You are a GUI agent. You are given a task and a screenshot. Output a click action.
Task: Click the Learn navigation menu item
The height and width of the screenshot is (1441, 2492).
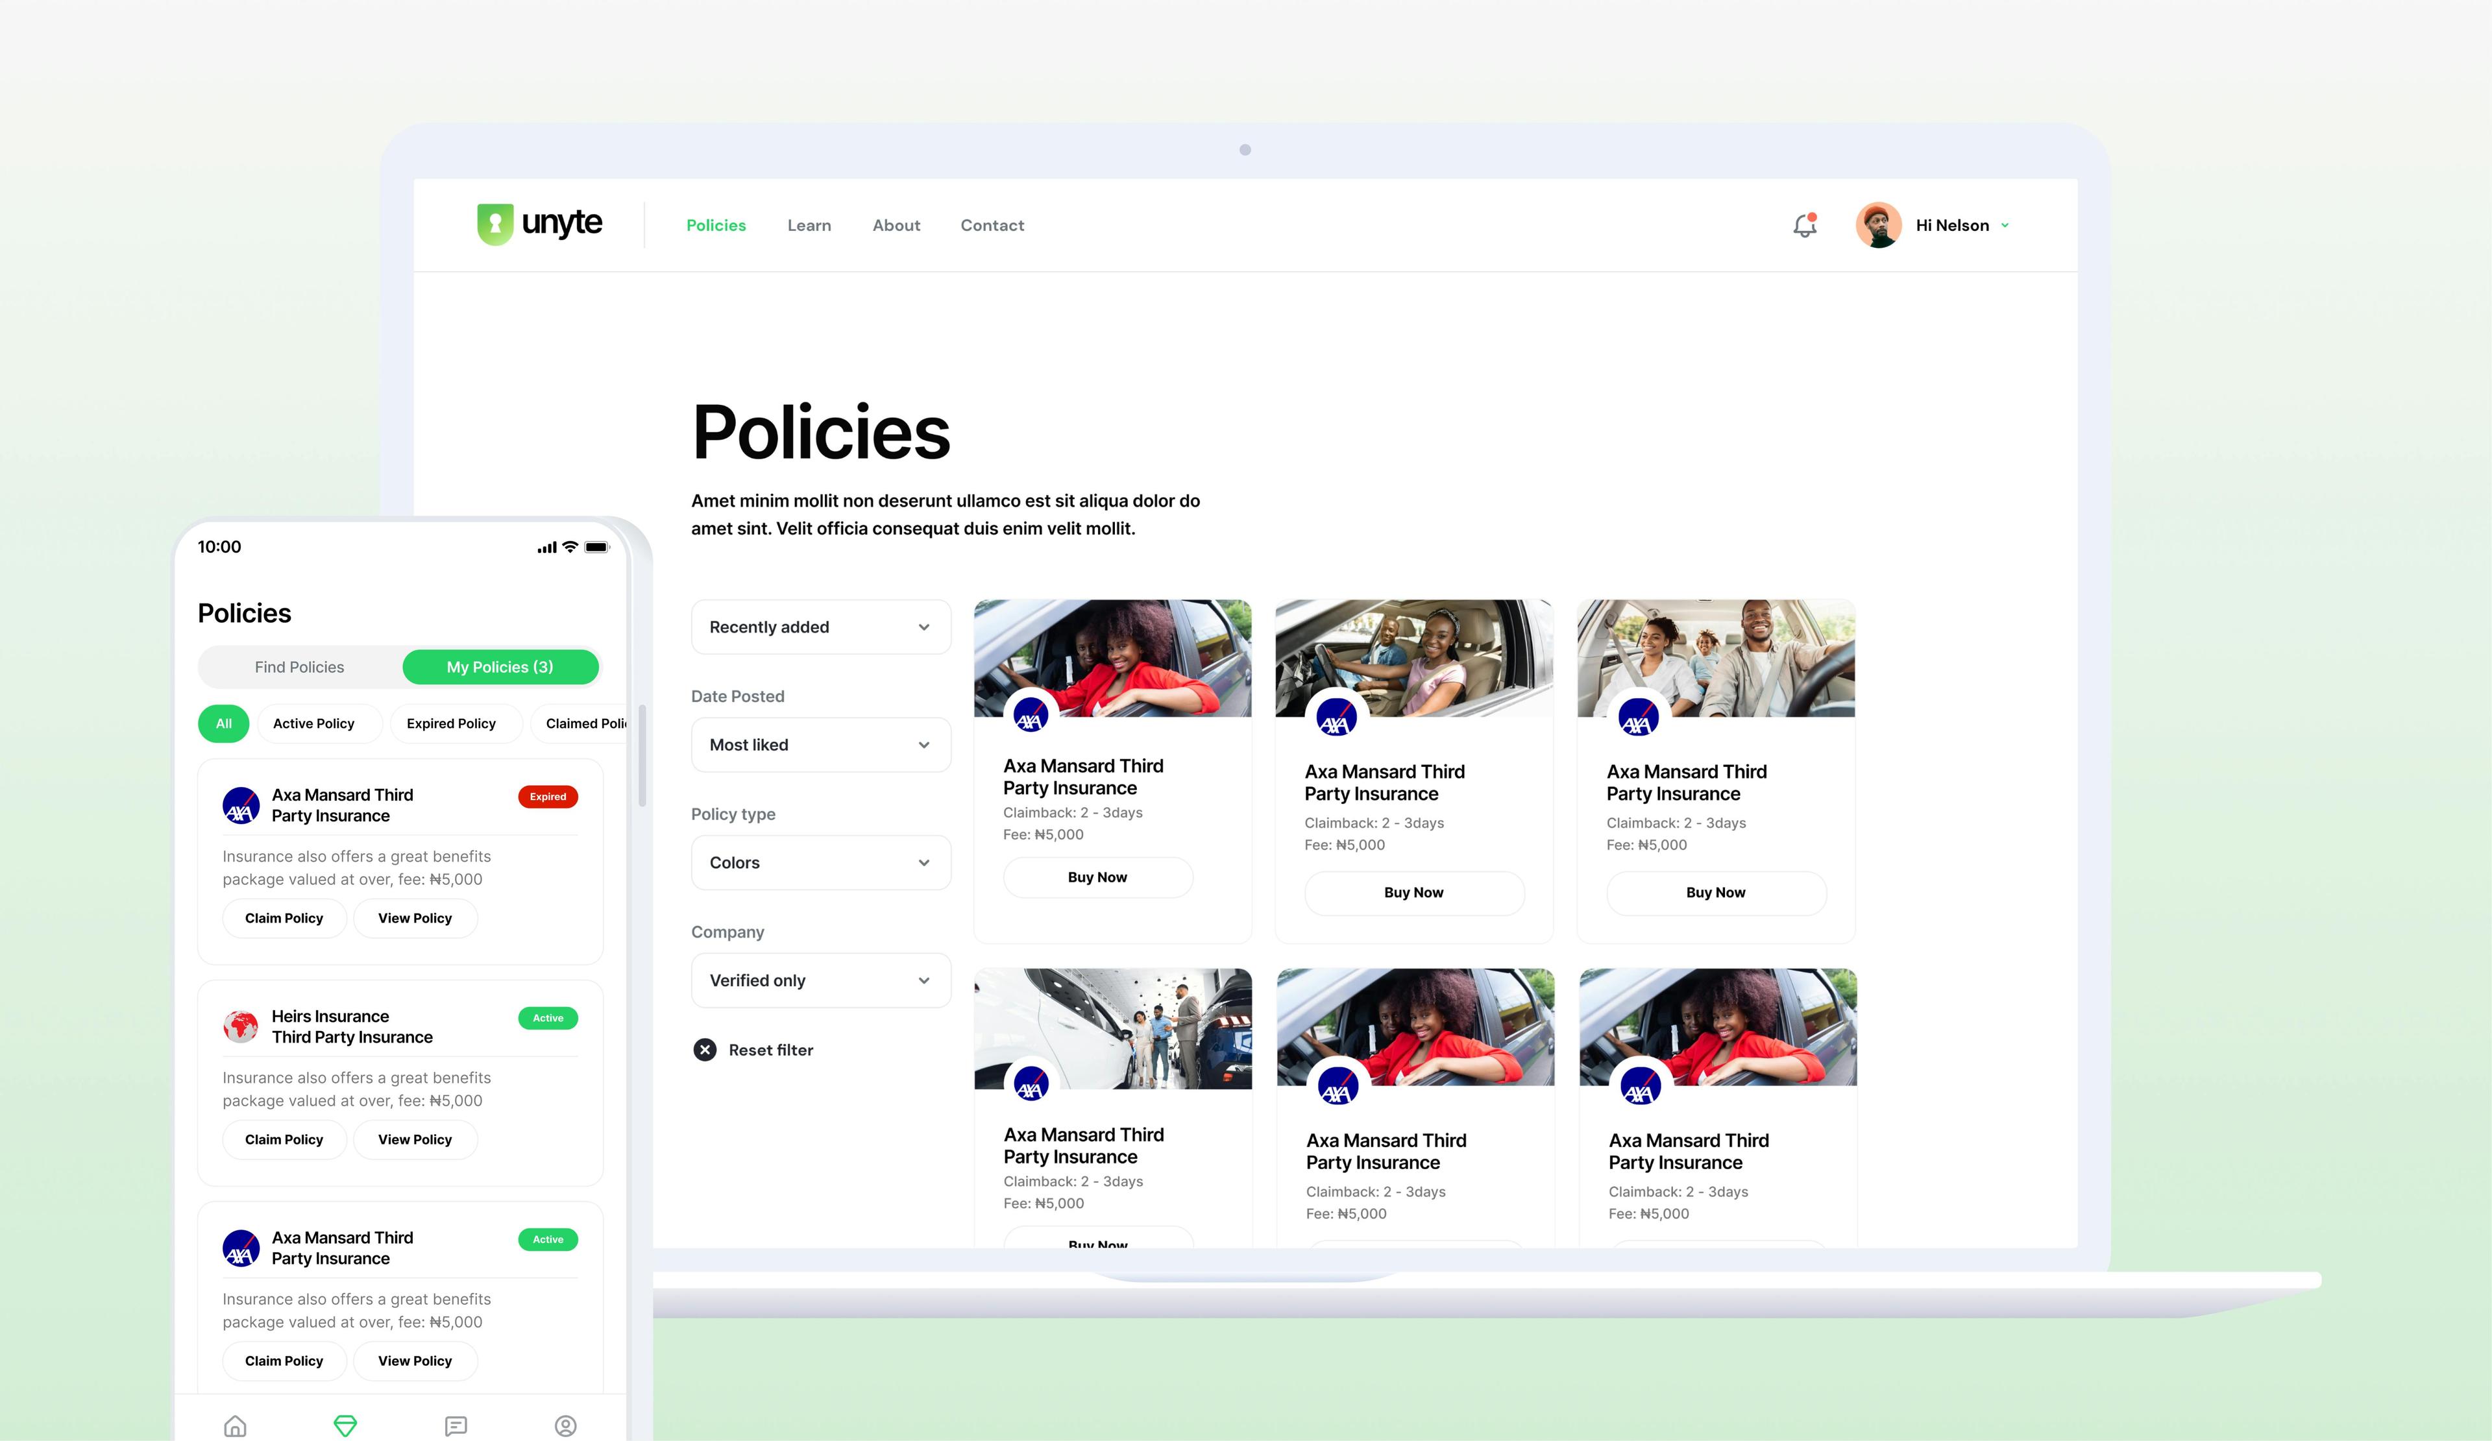tap(808, 224)
